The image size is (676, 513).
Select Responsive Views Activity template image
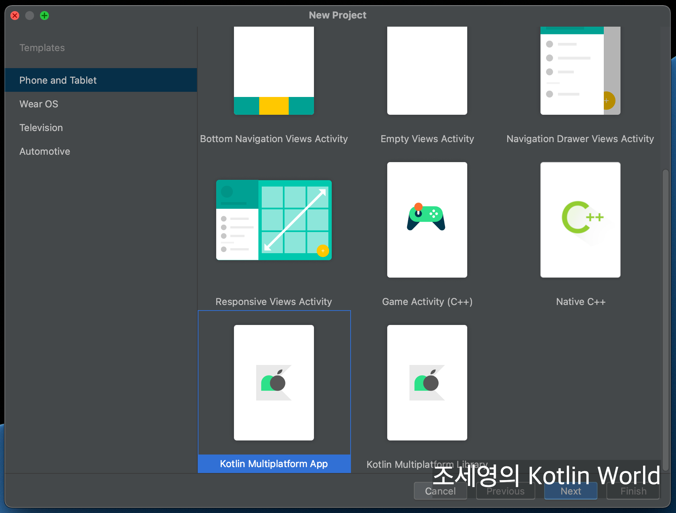click(274, 220)
